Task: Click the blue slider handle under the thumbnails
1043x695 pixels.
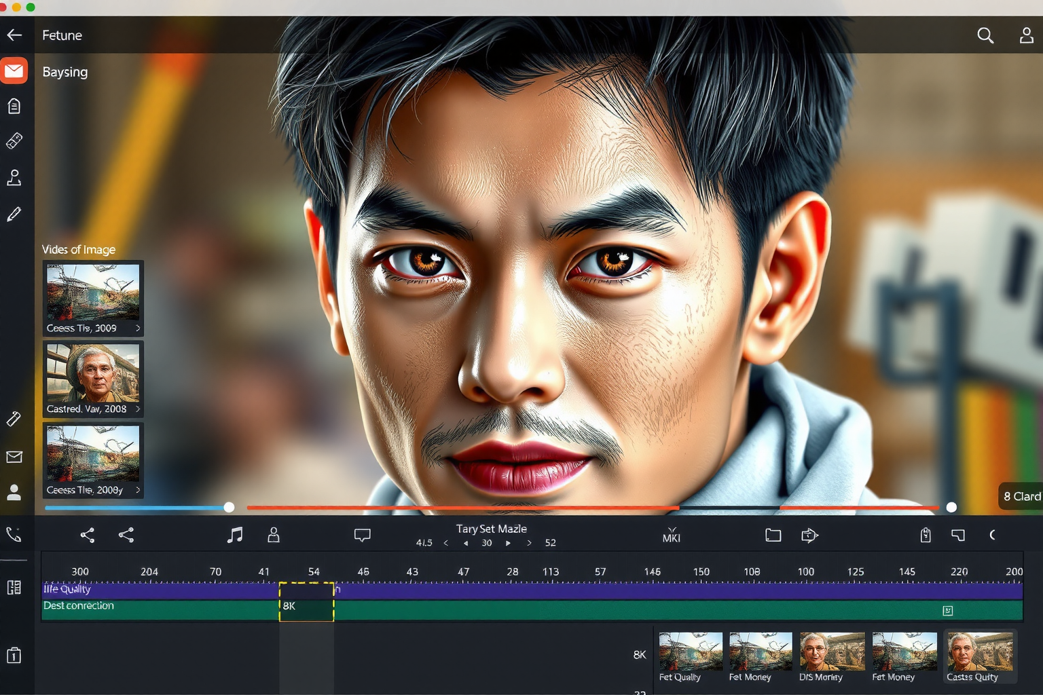Action: click(229, 507)
